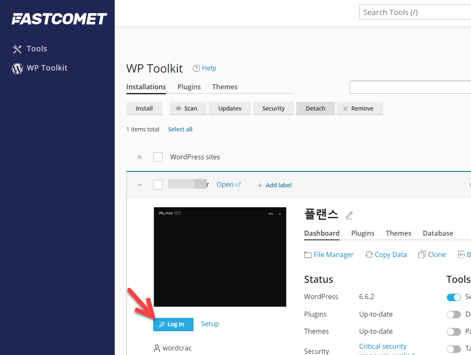Viewport: 471px width, 355px height.
Task: Enable the toggle on the Security row
Action: pos(453,349)
